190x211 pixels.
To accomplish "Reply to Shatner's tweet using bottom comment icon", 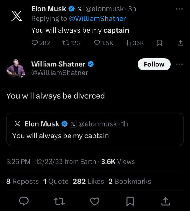I will [x=24, y=201].
